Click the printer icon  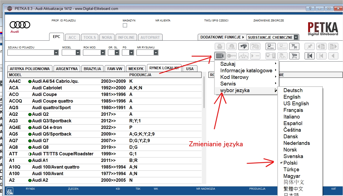220,46
